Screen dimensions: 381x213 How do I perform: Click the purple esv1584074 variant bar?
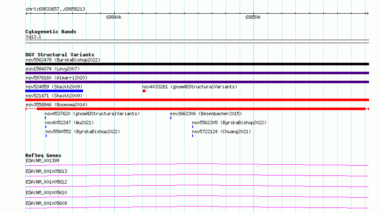click(x=197, y=73)
